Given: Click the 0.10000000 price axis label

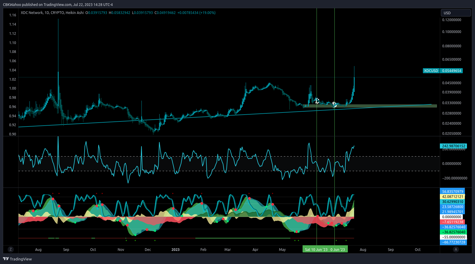Looking at the screenshot, I should point(451,32).
